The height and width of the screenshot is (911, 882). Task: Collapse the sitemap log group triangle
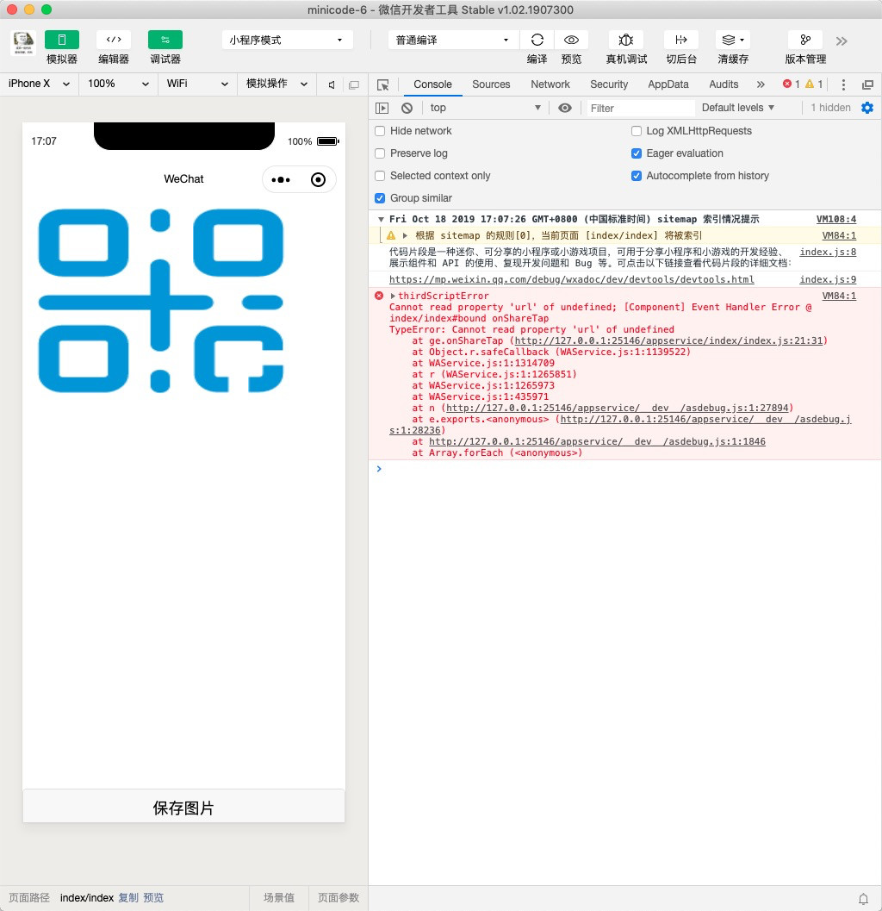[381, 220]
